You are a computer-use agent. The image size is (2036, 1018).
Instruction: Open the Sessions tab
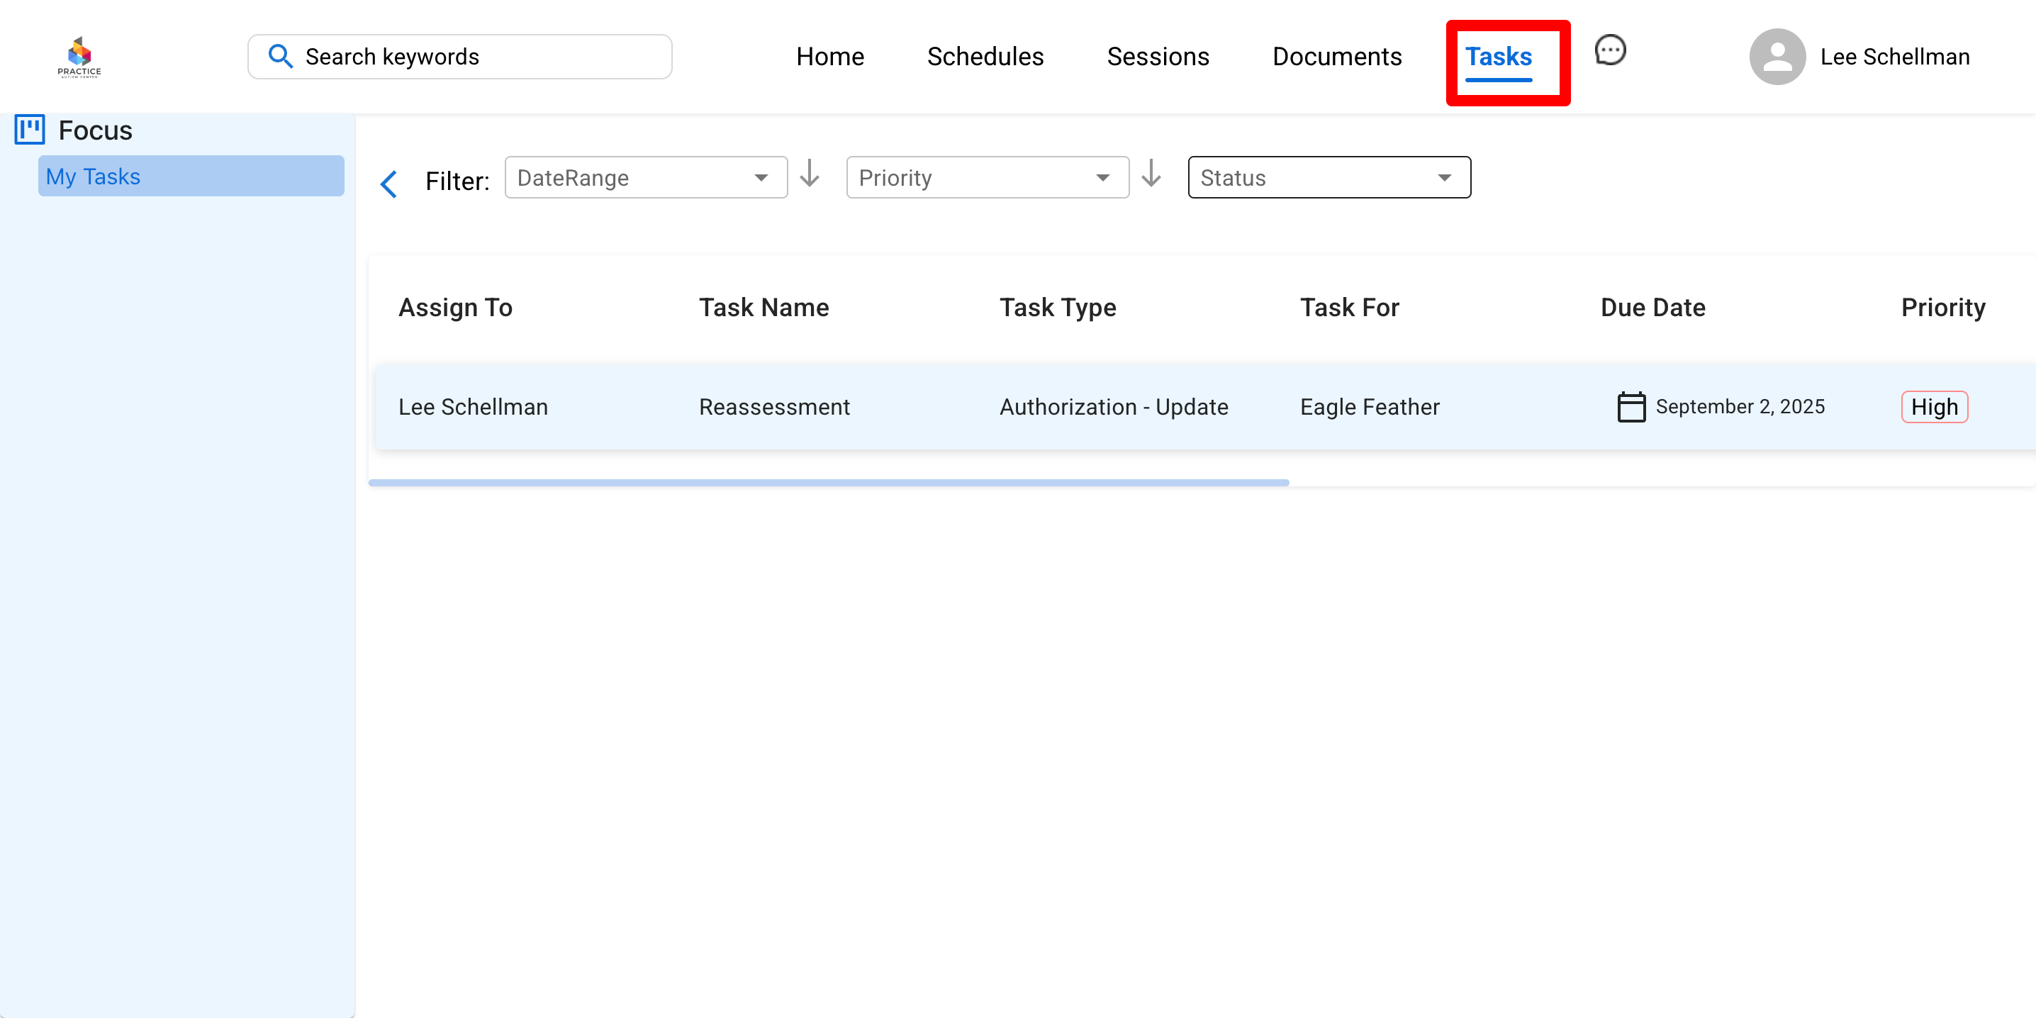click(x=1157, y=57)
